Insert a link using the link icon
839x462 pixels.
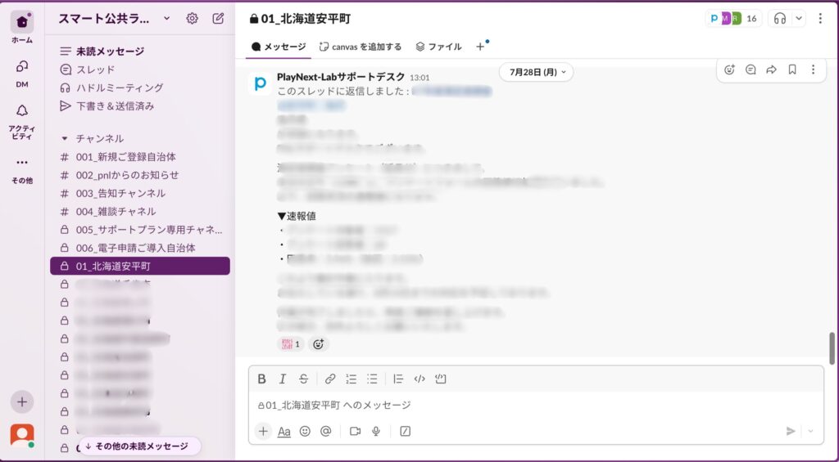tap(330, 379)
